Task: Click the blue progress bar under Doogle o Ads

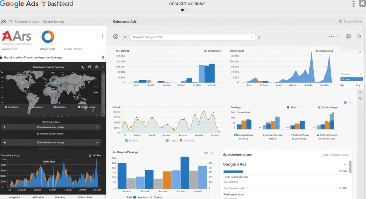Action: pos(233,172)
